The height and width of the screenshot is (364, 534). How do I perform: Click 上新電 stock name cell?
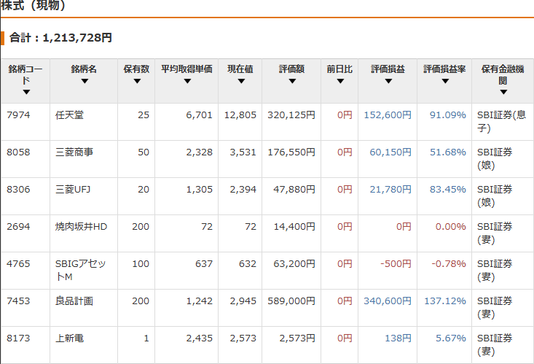70,338
